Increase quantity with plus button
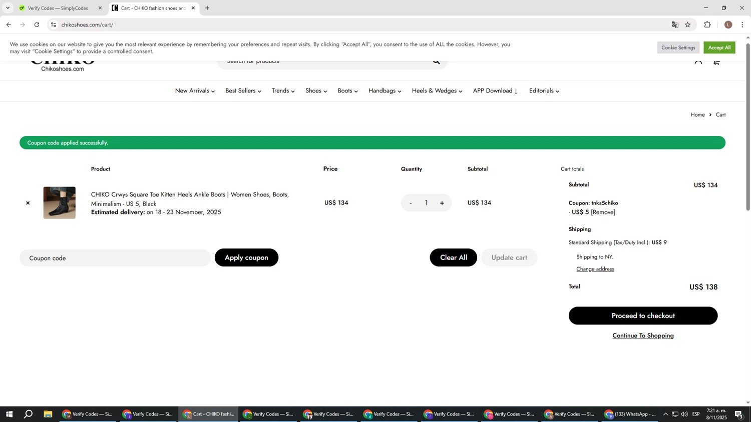751x422 pixels. pos(442,203)
